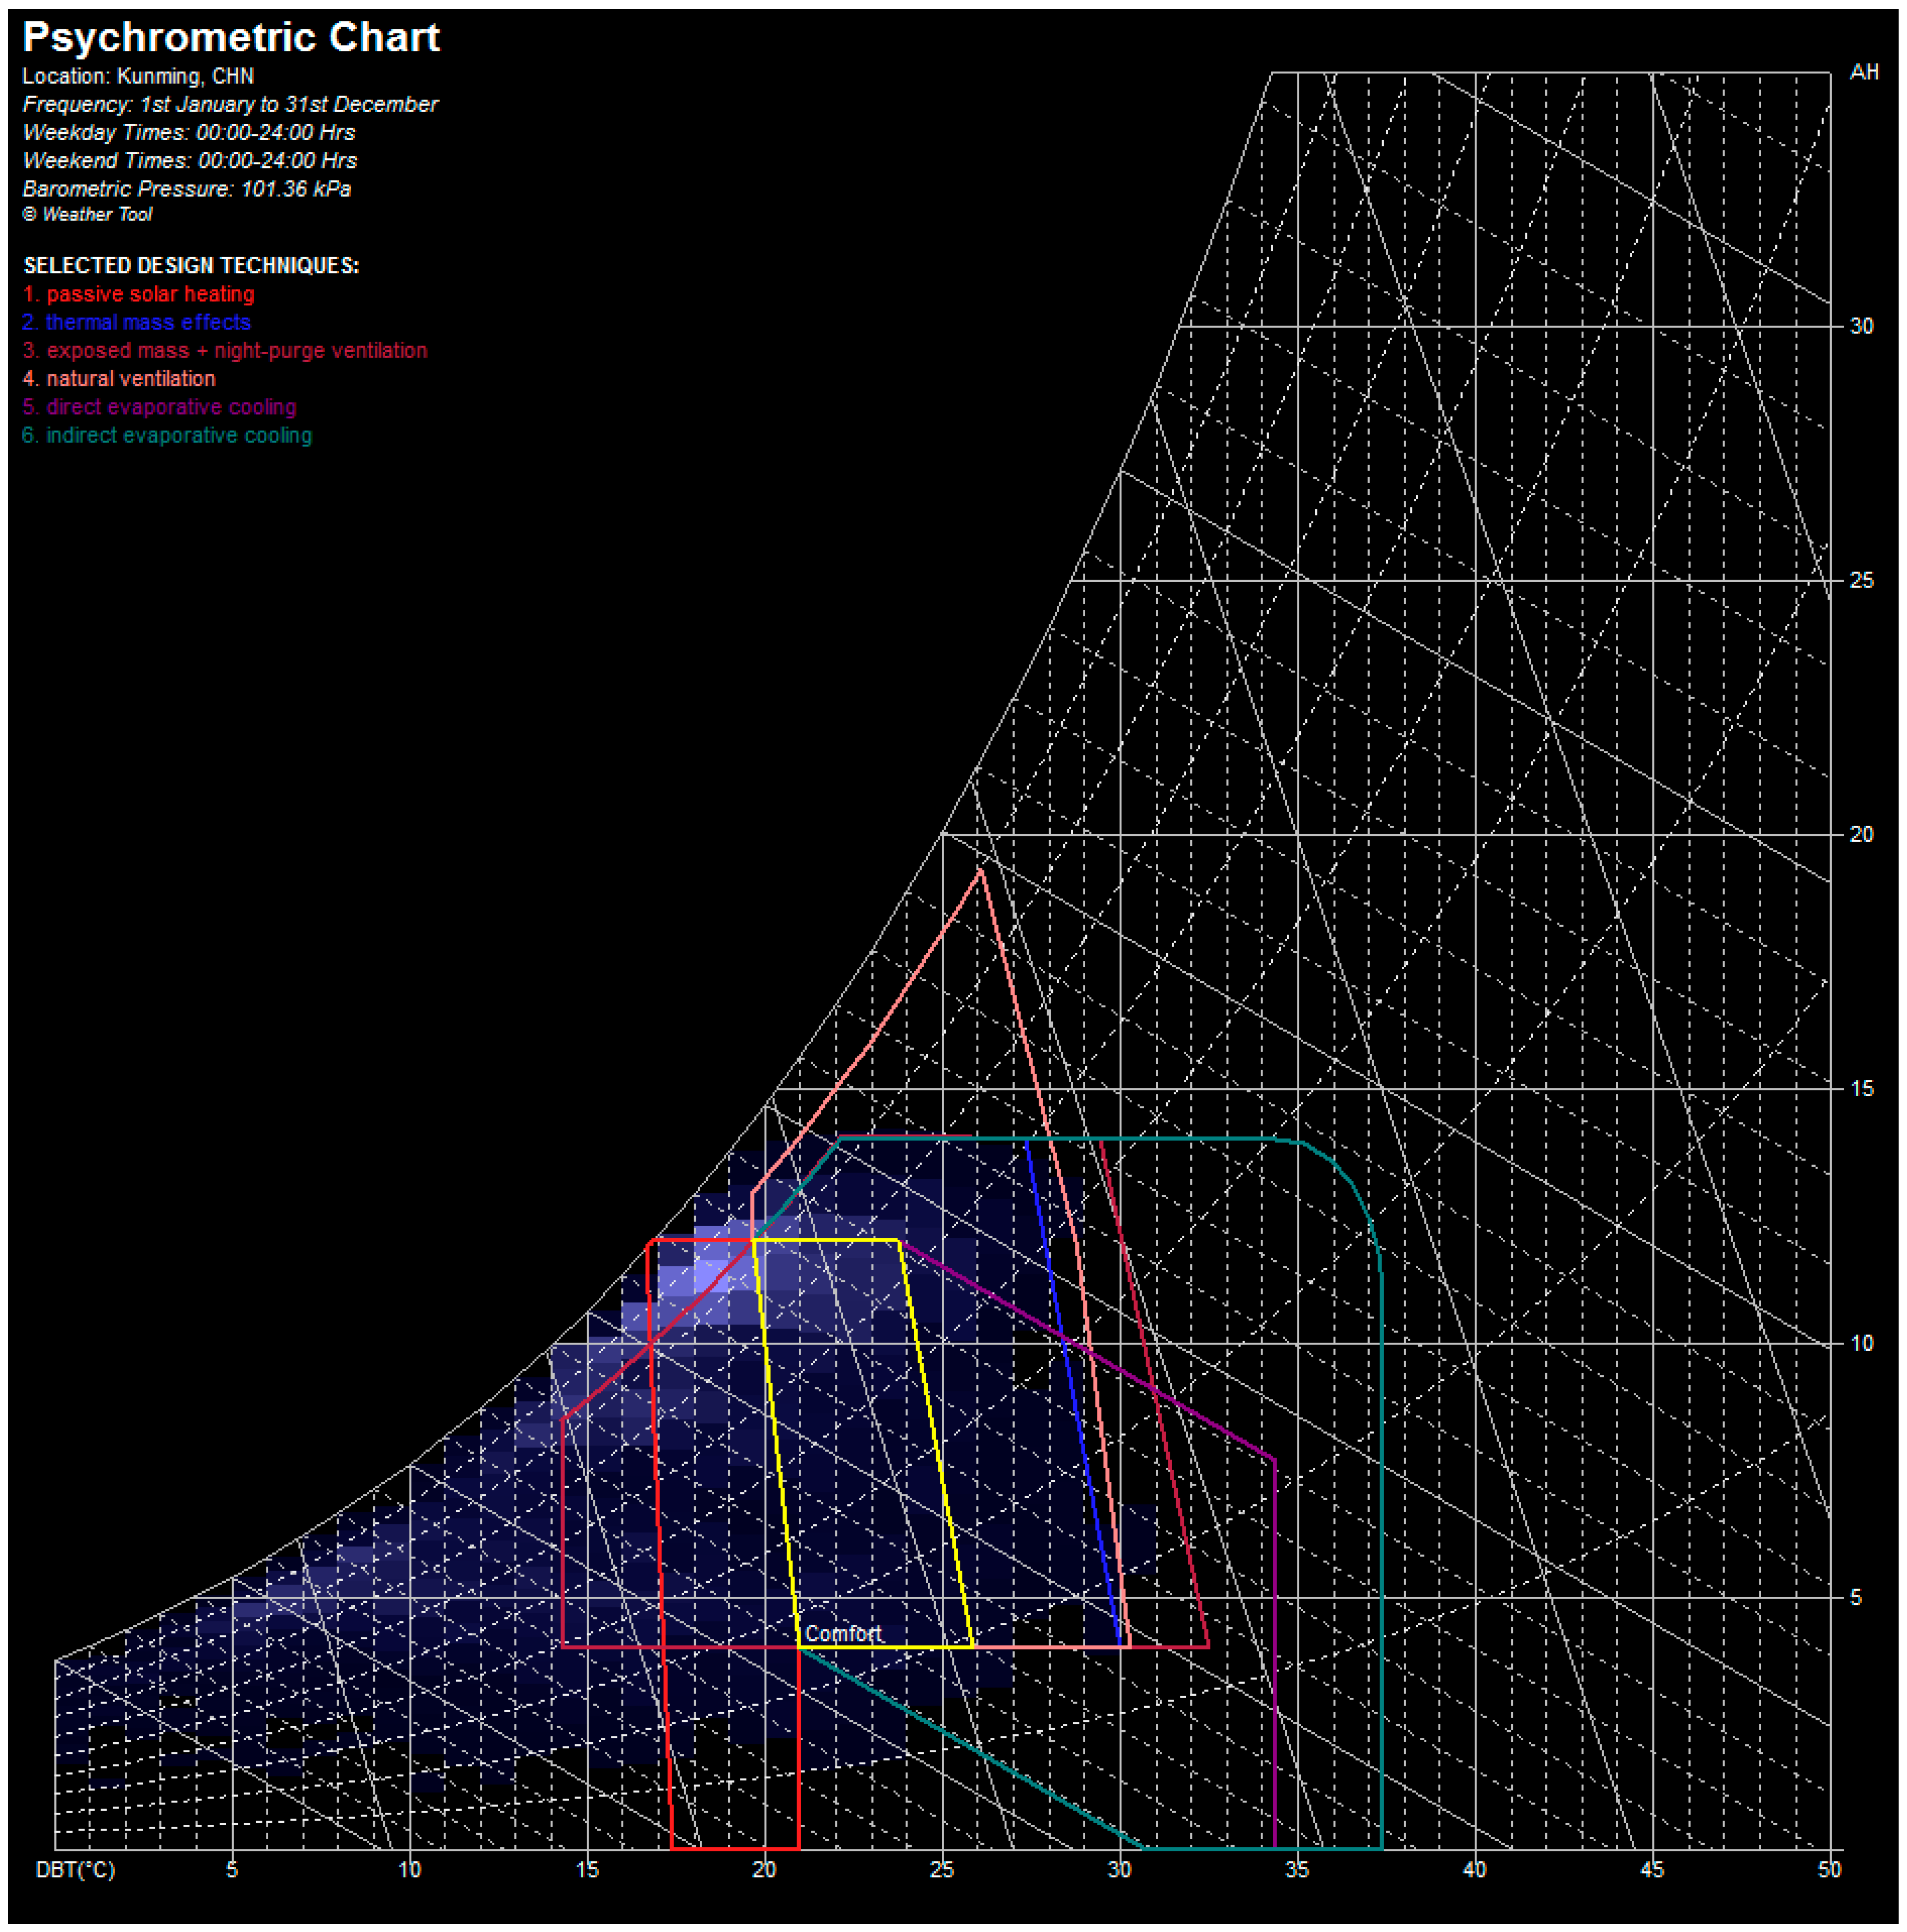Click the Weekday Times line

pyautogui.click(x=189, y=132)
